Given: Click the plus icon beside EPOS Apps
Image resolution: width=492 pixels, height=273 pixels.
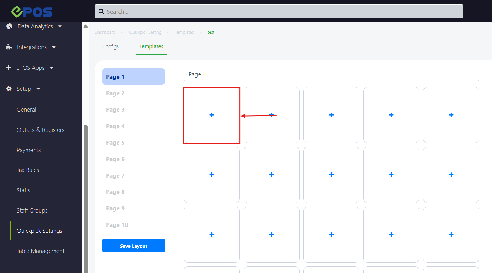Looking at the screenshot, I should (9, 68).
